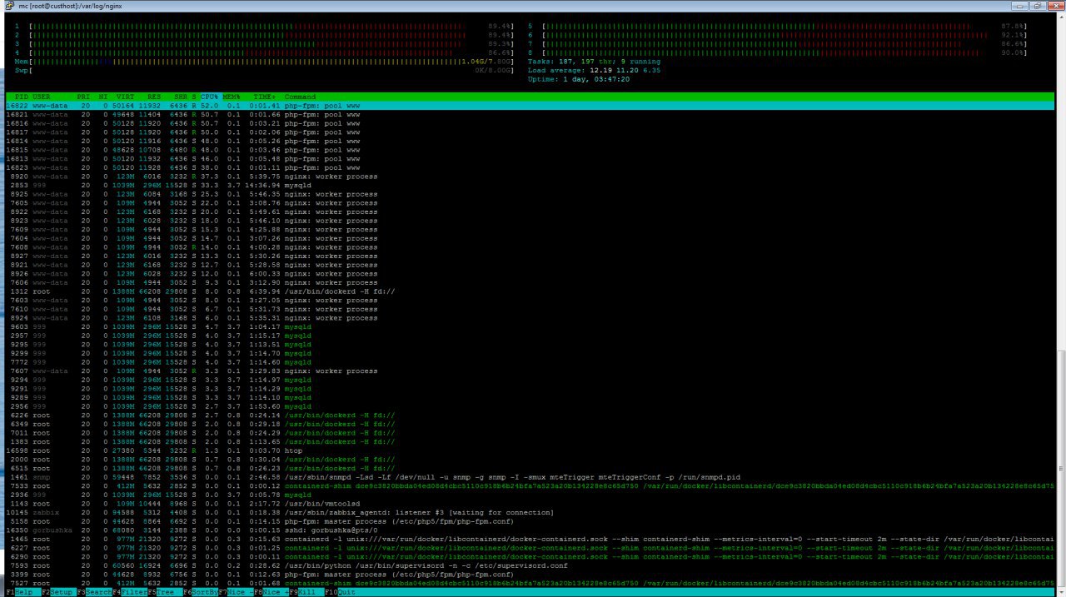Sort by the MEM% column header
Screen dimensions: 1066x597
click(232, 97)
